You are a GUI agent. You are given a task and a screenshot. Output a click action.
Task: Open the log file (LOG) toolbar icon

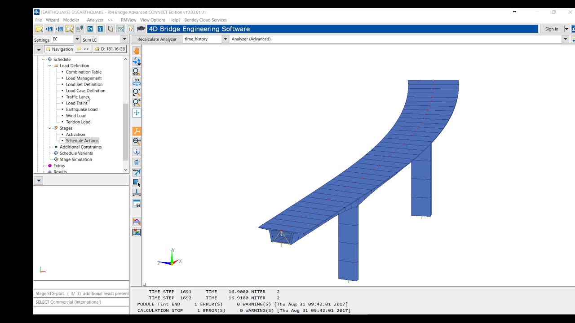point(120,29)
